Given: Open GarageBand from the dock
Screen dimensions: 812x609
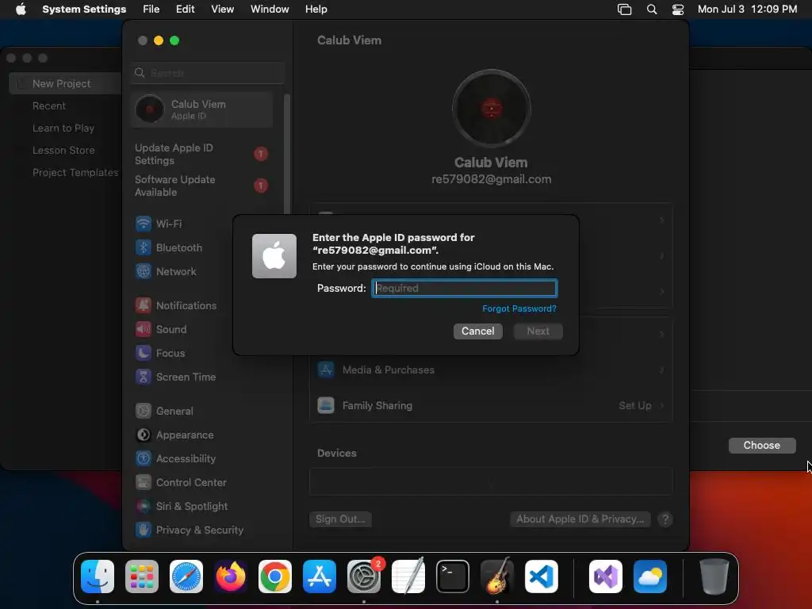Looking at the screenshot, I should pos(496,576).
